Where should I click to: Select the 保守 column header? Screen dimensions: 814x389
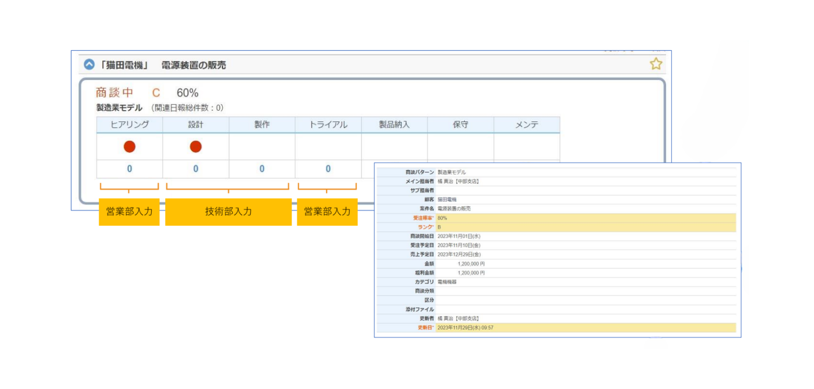click(x=461, y=125)
